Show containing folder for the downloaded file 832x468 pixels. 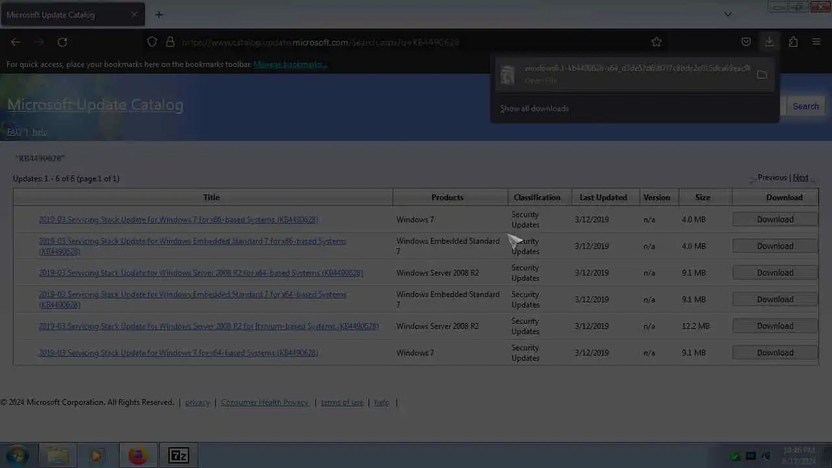click(x=762, y=74)
